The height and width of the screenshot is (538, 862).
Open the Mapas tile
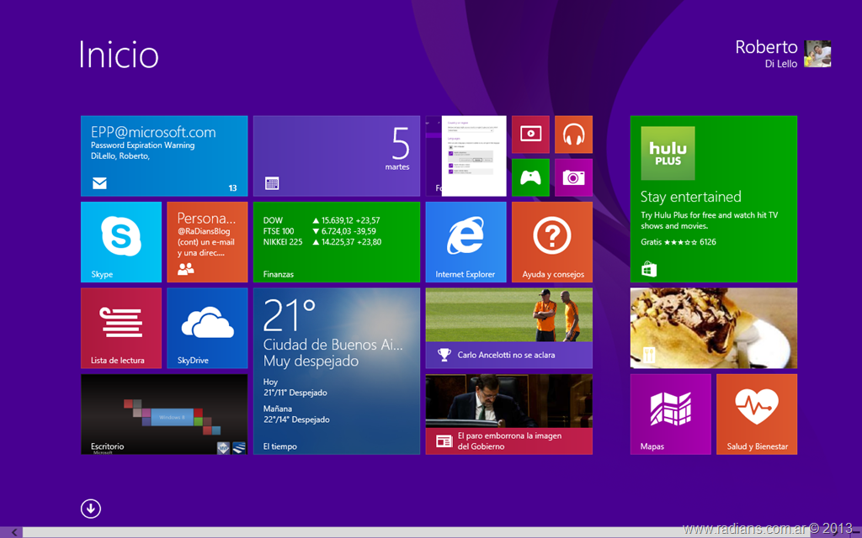tap(670, 414)
